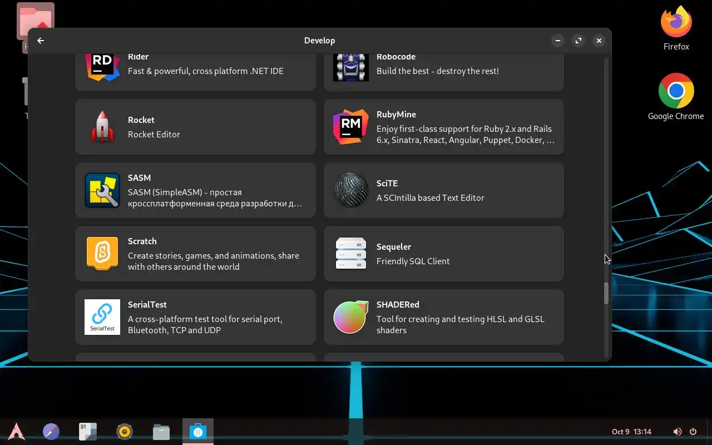This screenshot has height=445, width=712.
Task: Click the SASM wrench icon
Action: tap(102, 190)
